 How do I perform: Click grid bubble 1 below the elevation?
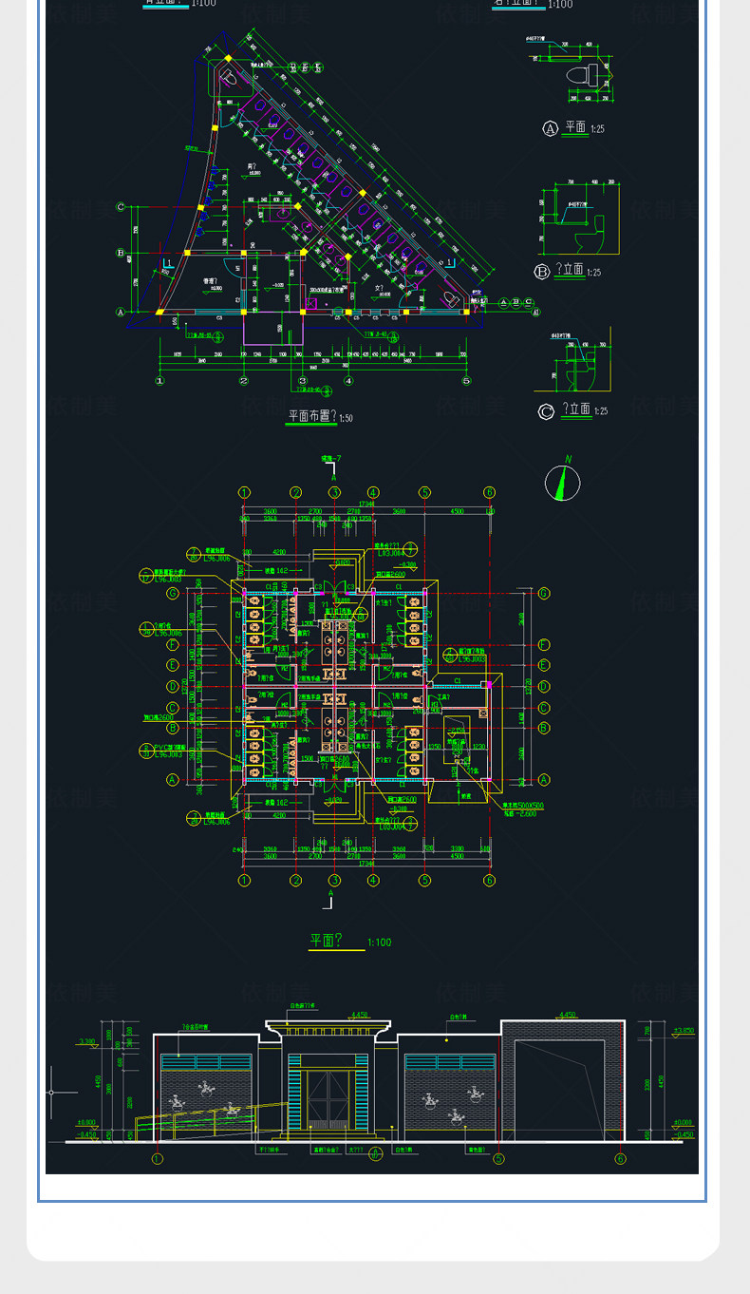(x=157, y=1158)
